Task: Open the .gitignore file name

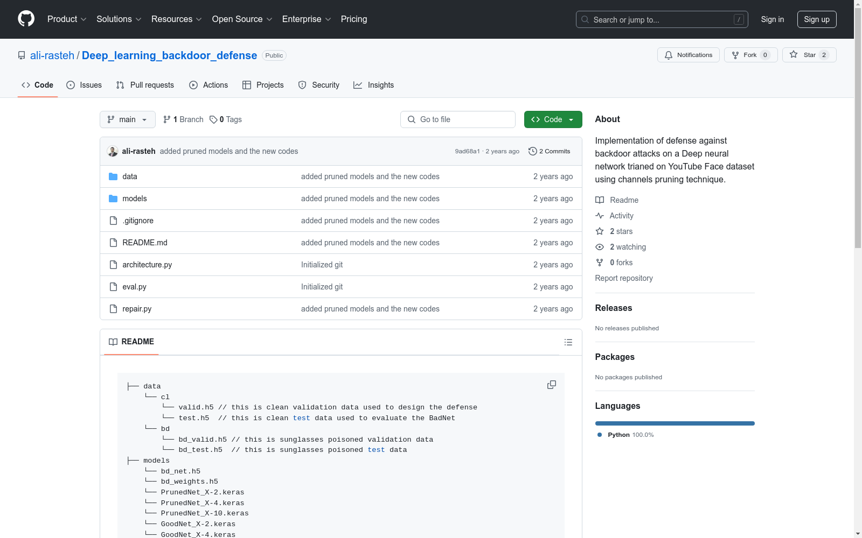Action: [x=138, y=221]
